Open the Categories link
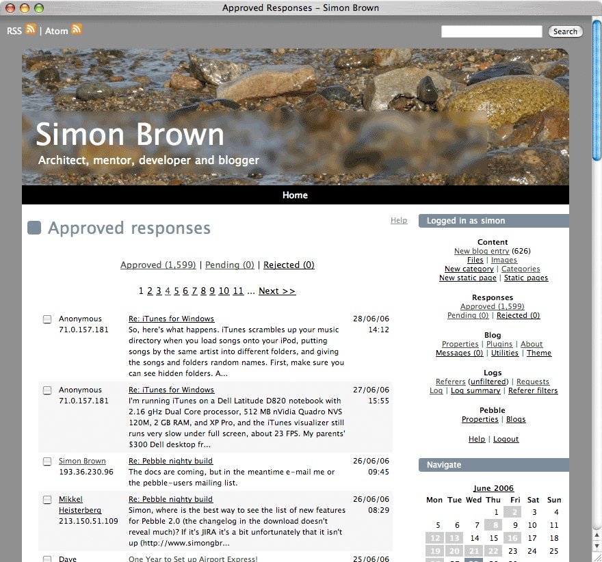 coord(521,269)
